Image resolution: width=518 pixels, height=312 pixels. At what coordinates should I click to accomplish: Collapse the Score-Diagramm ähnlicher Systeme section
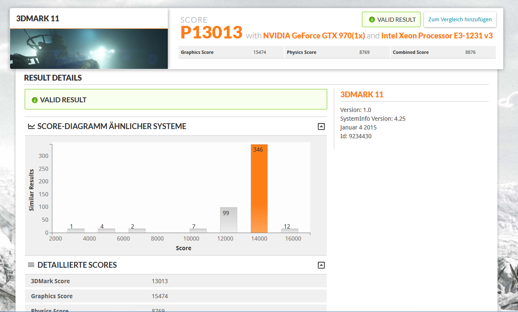pos(321,127)
